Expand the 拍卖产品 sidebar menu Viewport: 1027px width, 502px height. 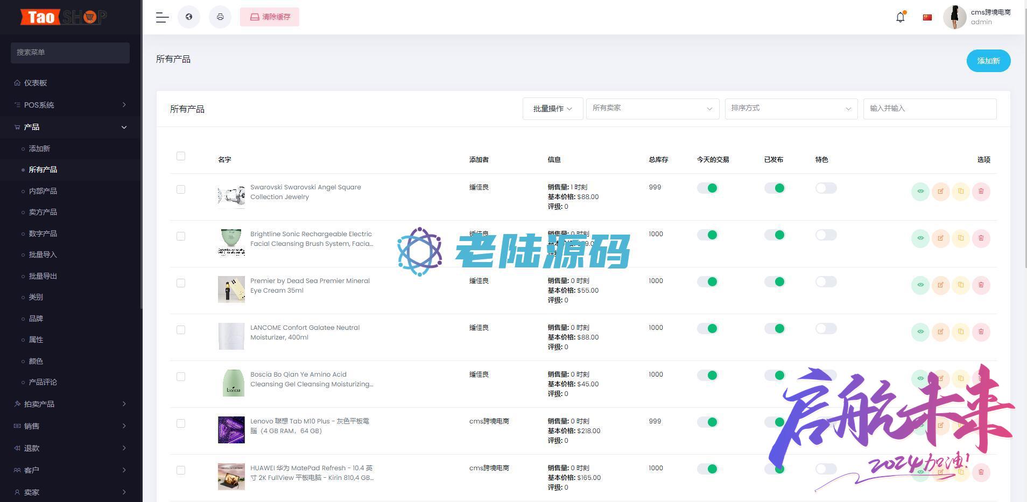(x=71, y=404)
